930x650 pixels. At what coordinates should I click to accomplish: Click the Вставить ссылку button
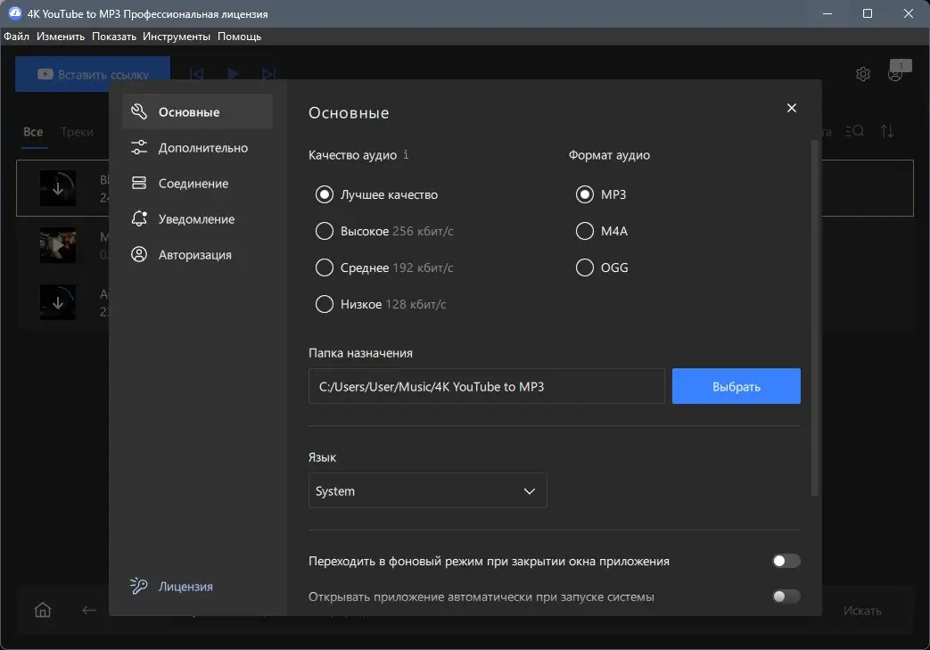tap(92, 74)
